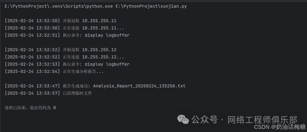Click IP 10.255.255.12 in the 开始巡检 line
307x132 pixels.
(x=99, y=50)
